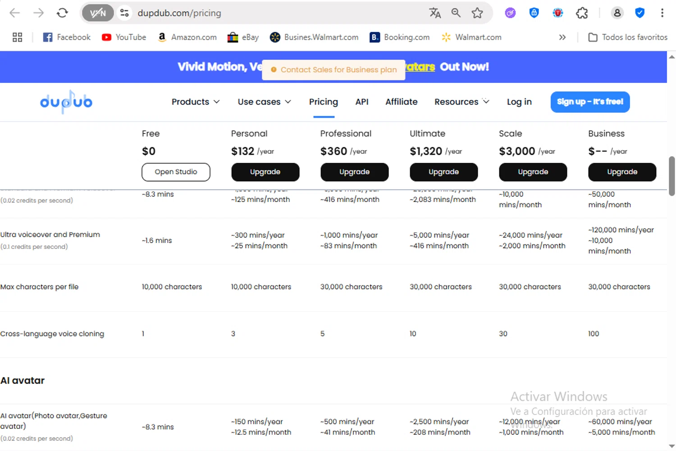The image size is (676, 451).
Task: Upgrade to the Professional plan
Action: 355,172
